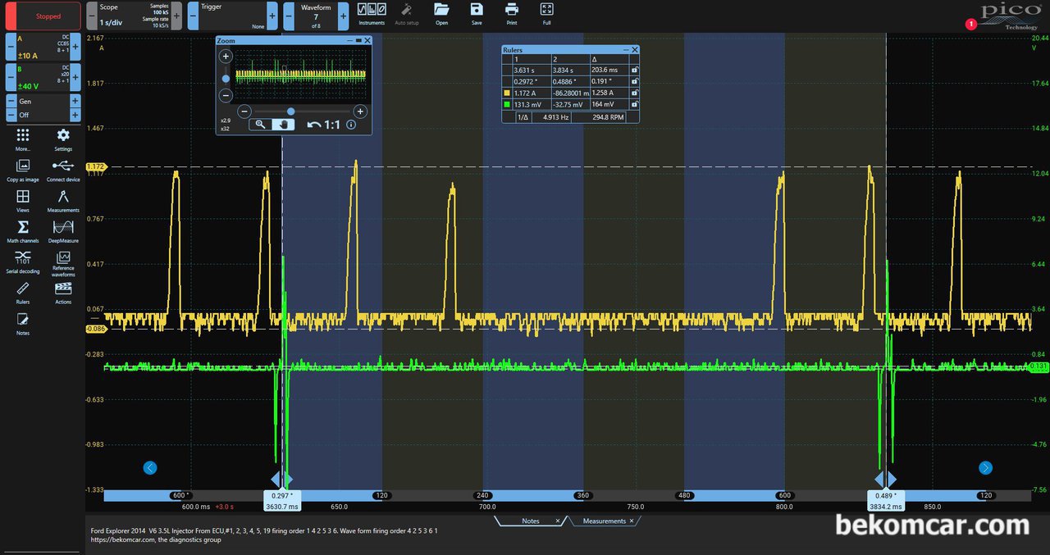
Task: Toggle the 1/Δ frequency display button
Action: pos(522,117)
